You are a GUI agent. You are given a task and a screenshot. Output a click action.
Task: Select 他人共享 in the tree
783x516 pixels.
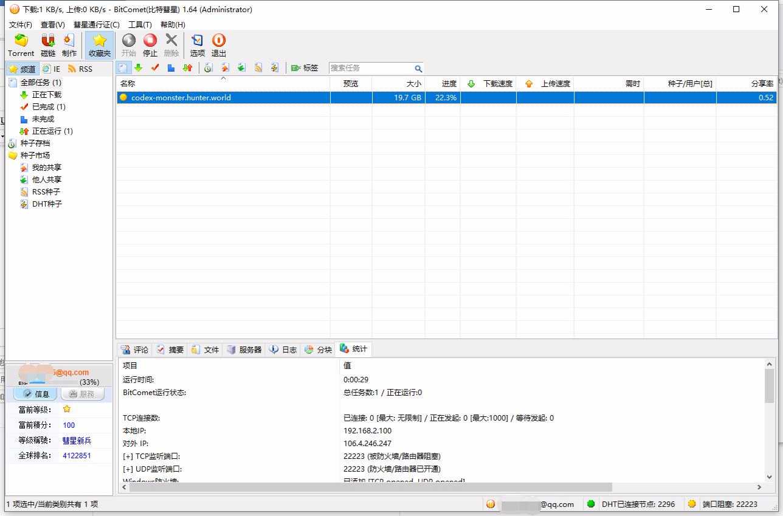(47, 179)
